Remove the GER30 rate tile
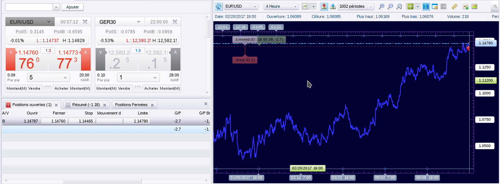The image size is (500, 184). tap(175, 22)
